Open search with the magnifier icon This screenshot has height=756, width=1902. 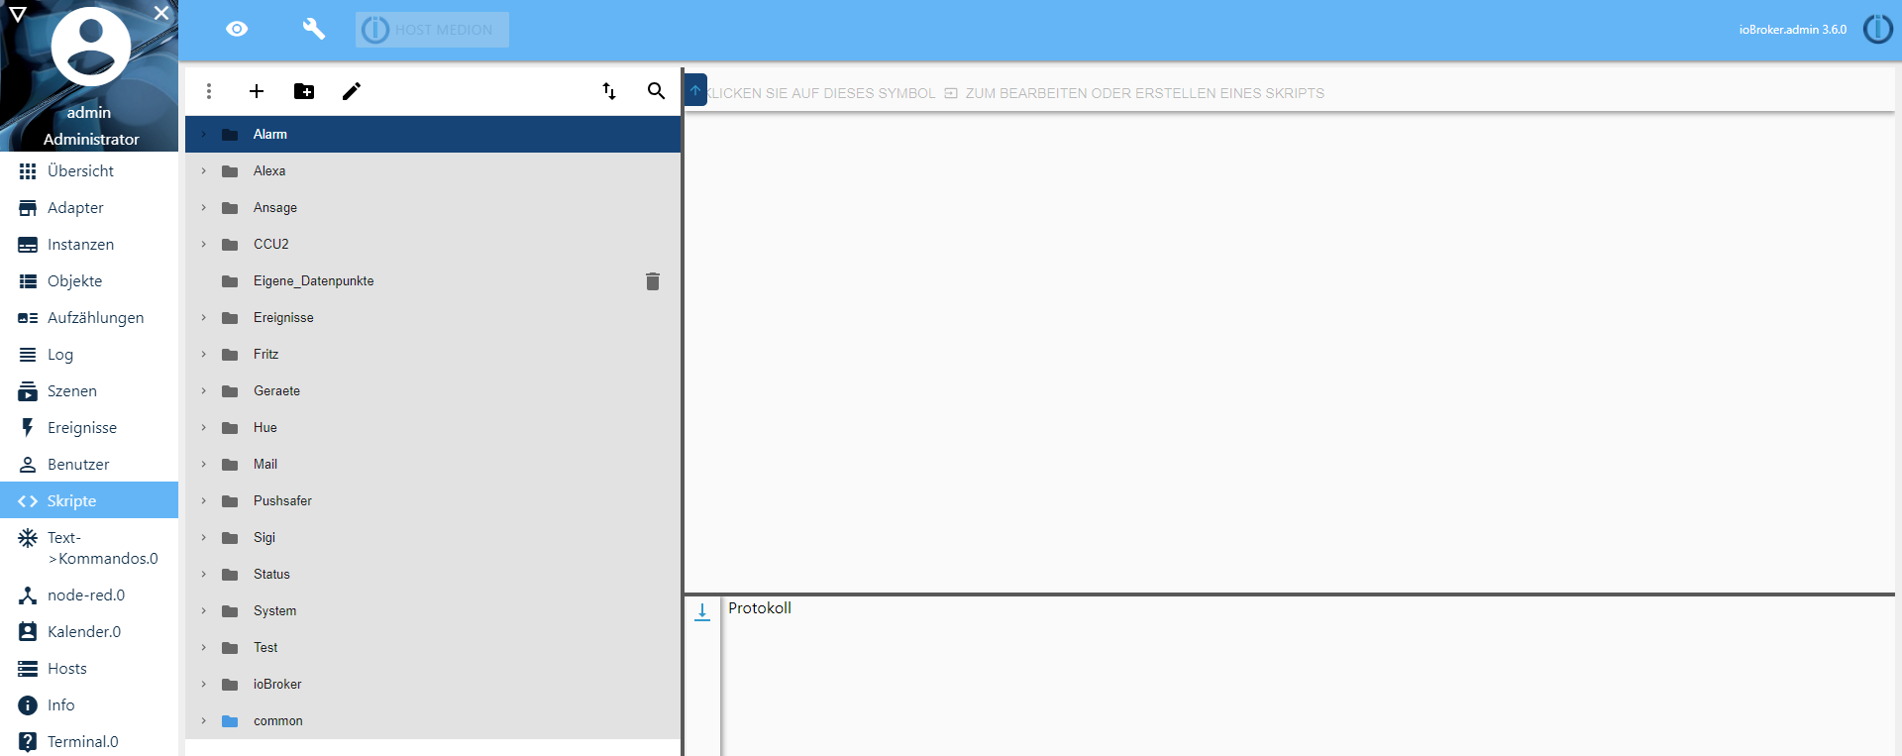point(656,91)
